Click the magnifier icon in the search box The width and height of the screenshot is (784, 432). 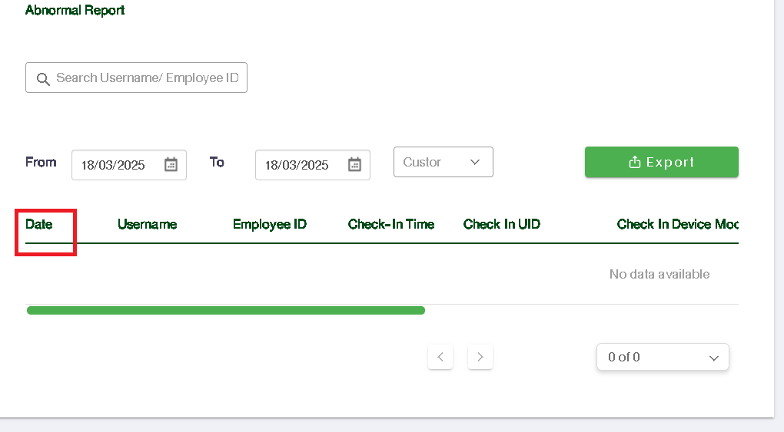(x=43, y=78)
